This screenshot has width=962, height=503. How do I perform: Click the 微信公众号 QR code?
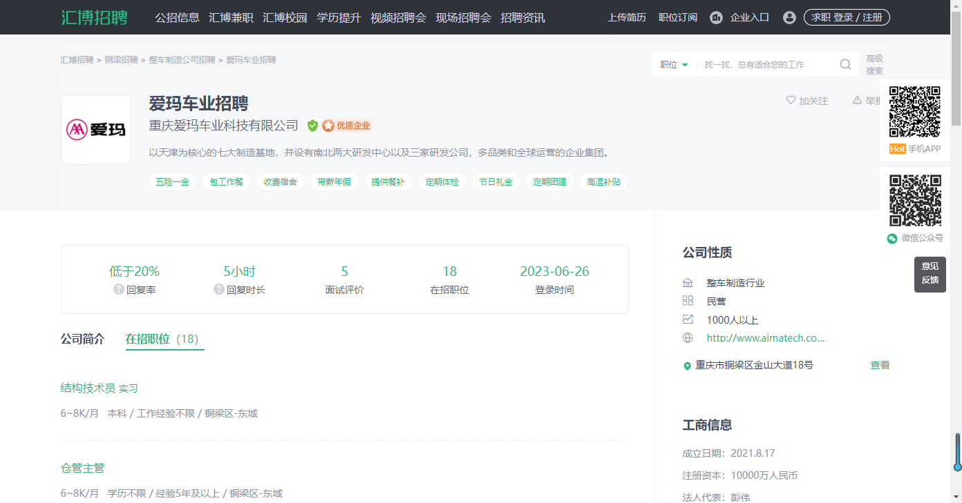(914, 200)
